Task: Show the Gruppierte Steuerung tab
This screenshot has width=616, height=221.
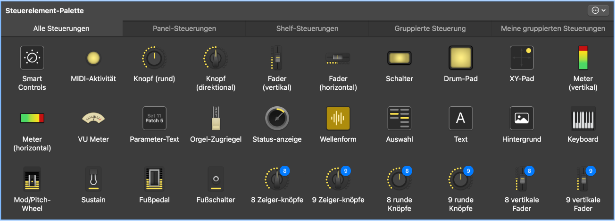Action: [430, 29]
